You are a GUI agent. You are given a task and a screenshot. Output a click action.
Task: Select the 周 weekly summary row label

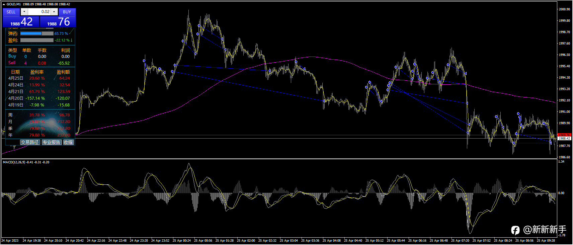click(x=10, y=115)
